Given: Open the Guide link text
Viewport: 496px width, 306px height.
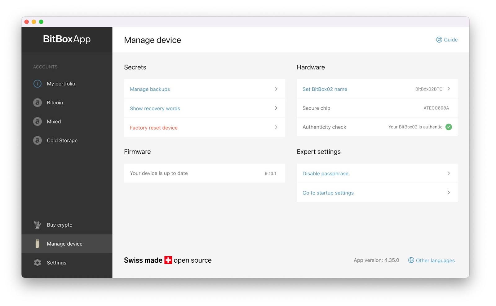Looking at the screenshot, I should (451, 40).
